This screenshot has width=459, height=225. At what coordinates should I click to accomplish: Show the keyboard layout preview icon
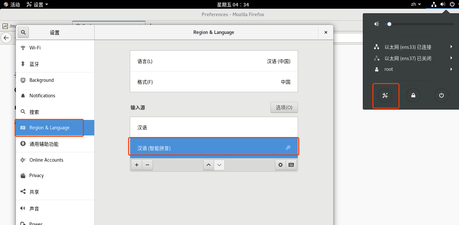(291, 165)
